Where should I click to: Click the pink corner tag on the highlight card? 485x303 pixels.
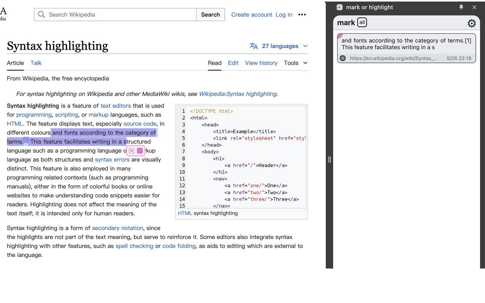pos(339,36)
